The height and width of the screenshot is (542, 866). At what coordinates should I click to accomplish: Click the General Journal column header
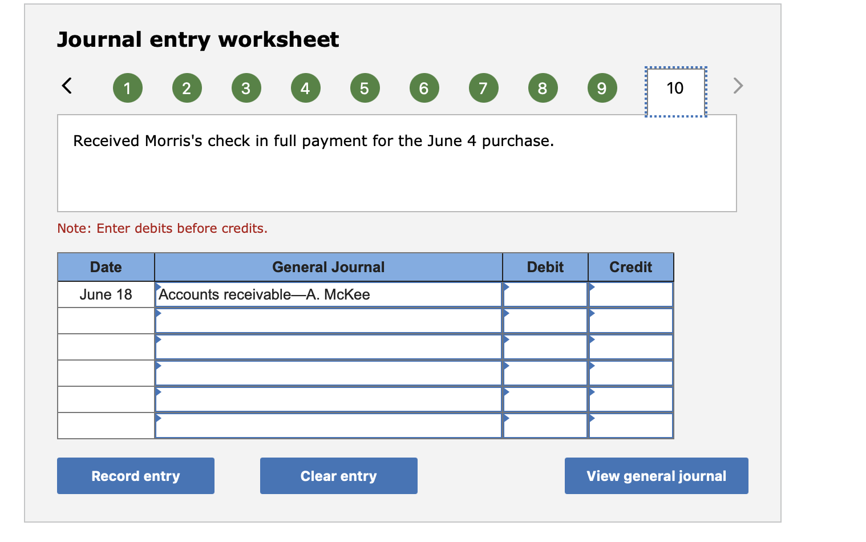(x=329, y=267)
